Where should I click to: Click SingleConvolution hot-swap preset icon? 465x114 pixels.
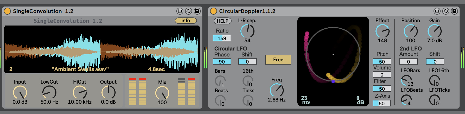pyautogui.click(x=188, y=11)
